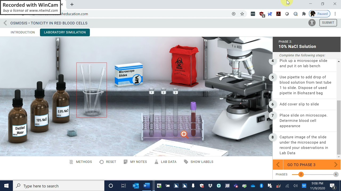Open Outlook from the taskbar
341x191 pixels.
(x=136, y=186)
